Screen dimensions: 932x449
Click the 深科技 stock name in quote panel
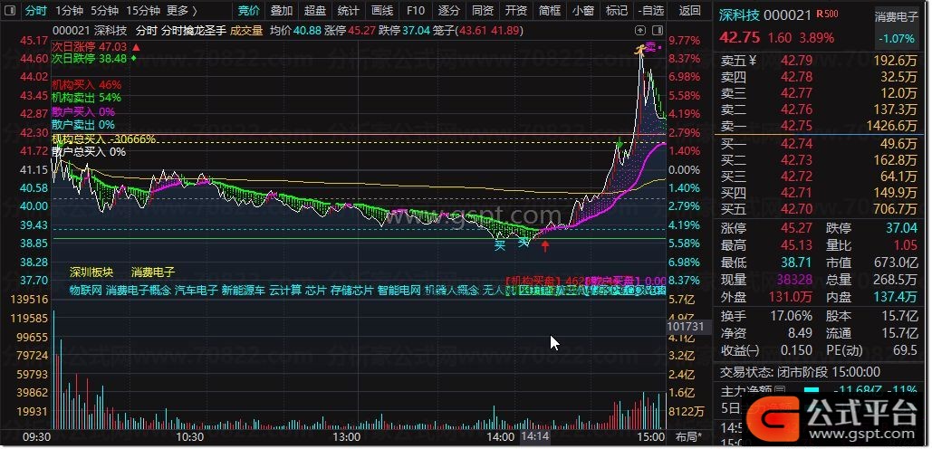click(737, 15)
